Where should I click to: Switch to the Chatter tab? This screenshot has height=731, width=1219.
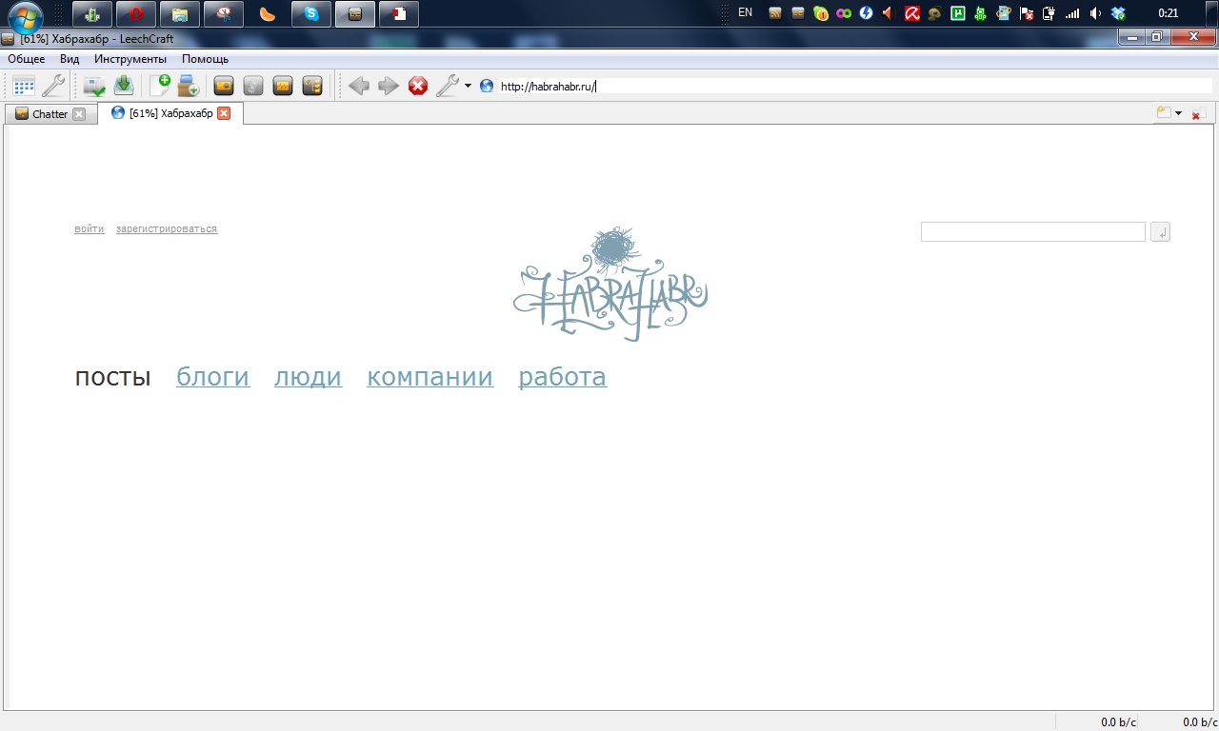50,114
